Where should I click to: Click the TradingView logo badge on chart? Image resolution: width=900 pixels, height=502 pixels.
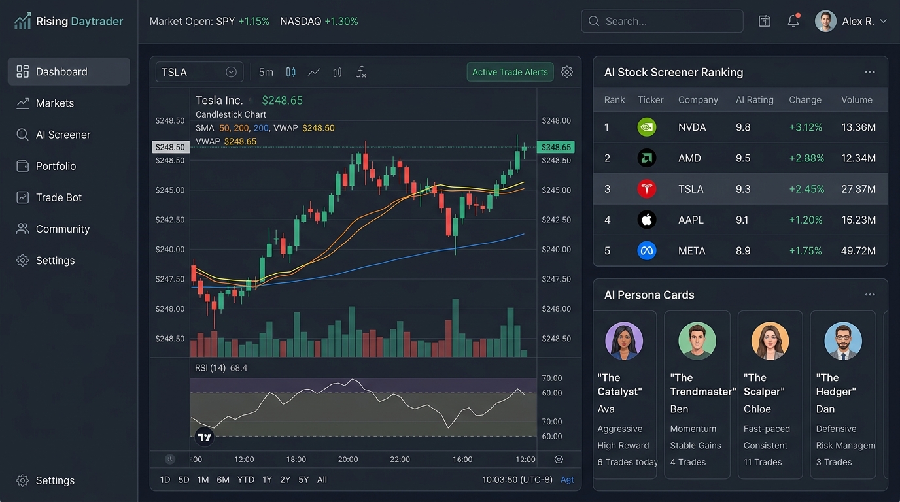click(205, 437)
